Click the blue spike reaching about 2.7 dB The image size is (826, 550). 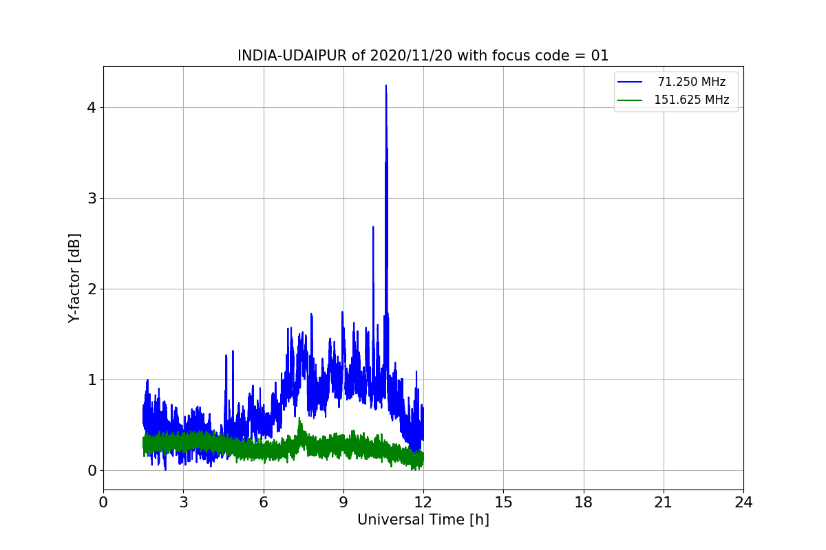point(373,228)
